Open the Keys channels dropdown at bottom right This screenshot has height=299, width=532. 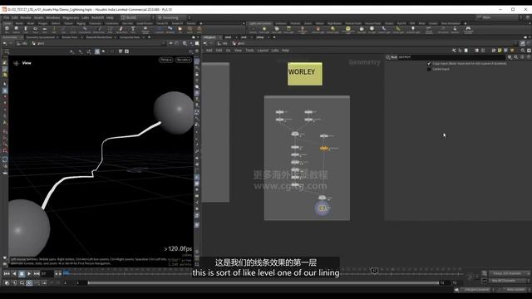pyautogui.click(x=510, y=273)
